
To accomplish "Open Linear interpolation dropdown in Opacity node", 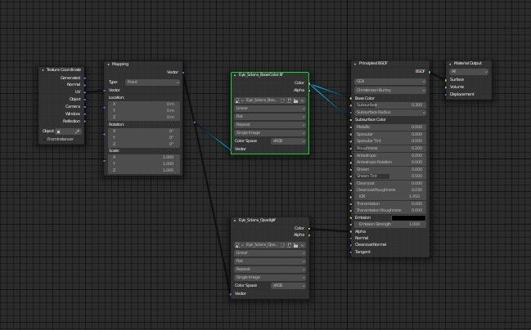I will (270, 253).
